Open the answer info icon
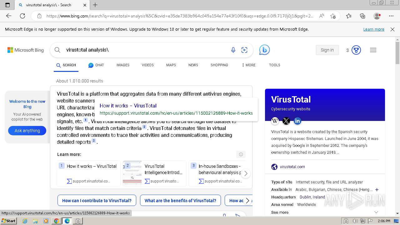This screenshot has width=400, height=225. point(241,154)
